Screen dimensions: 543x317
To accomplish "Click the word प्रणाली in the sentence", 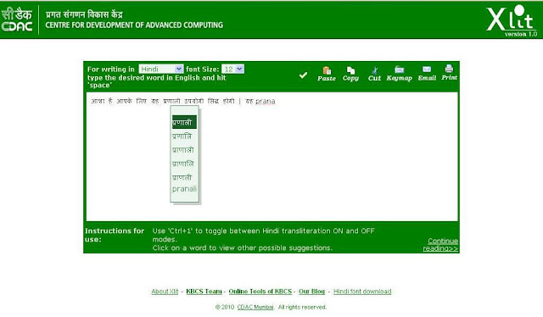I will 171,101.
